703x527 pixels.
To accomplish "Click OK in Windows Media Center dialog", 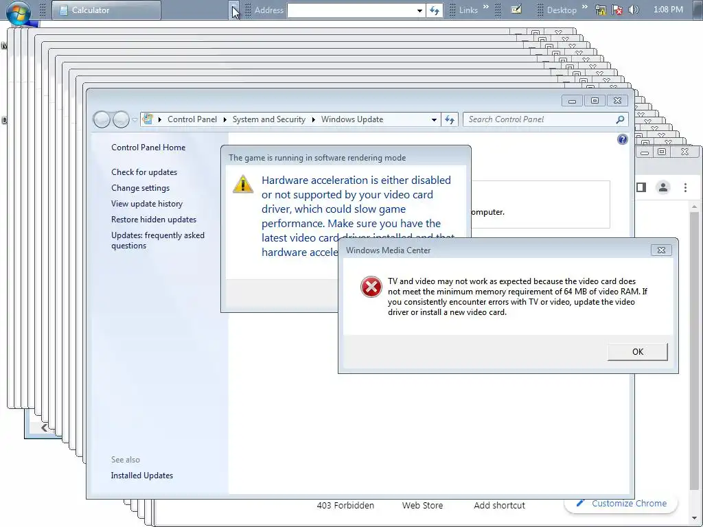I will click(x=638, y=352).
